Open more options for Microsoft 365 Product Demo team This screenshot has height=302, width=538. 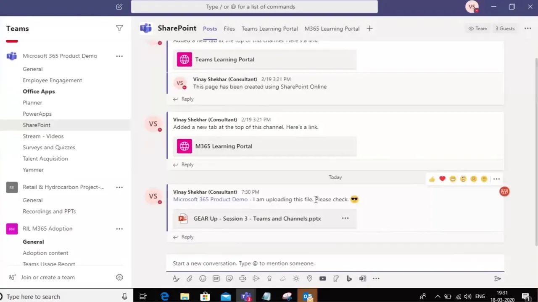(x=119, y=56)
